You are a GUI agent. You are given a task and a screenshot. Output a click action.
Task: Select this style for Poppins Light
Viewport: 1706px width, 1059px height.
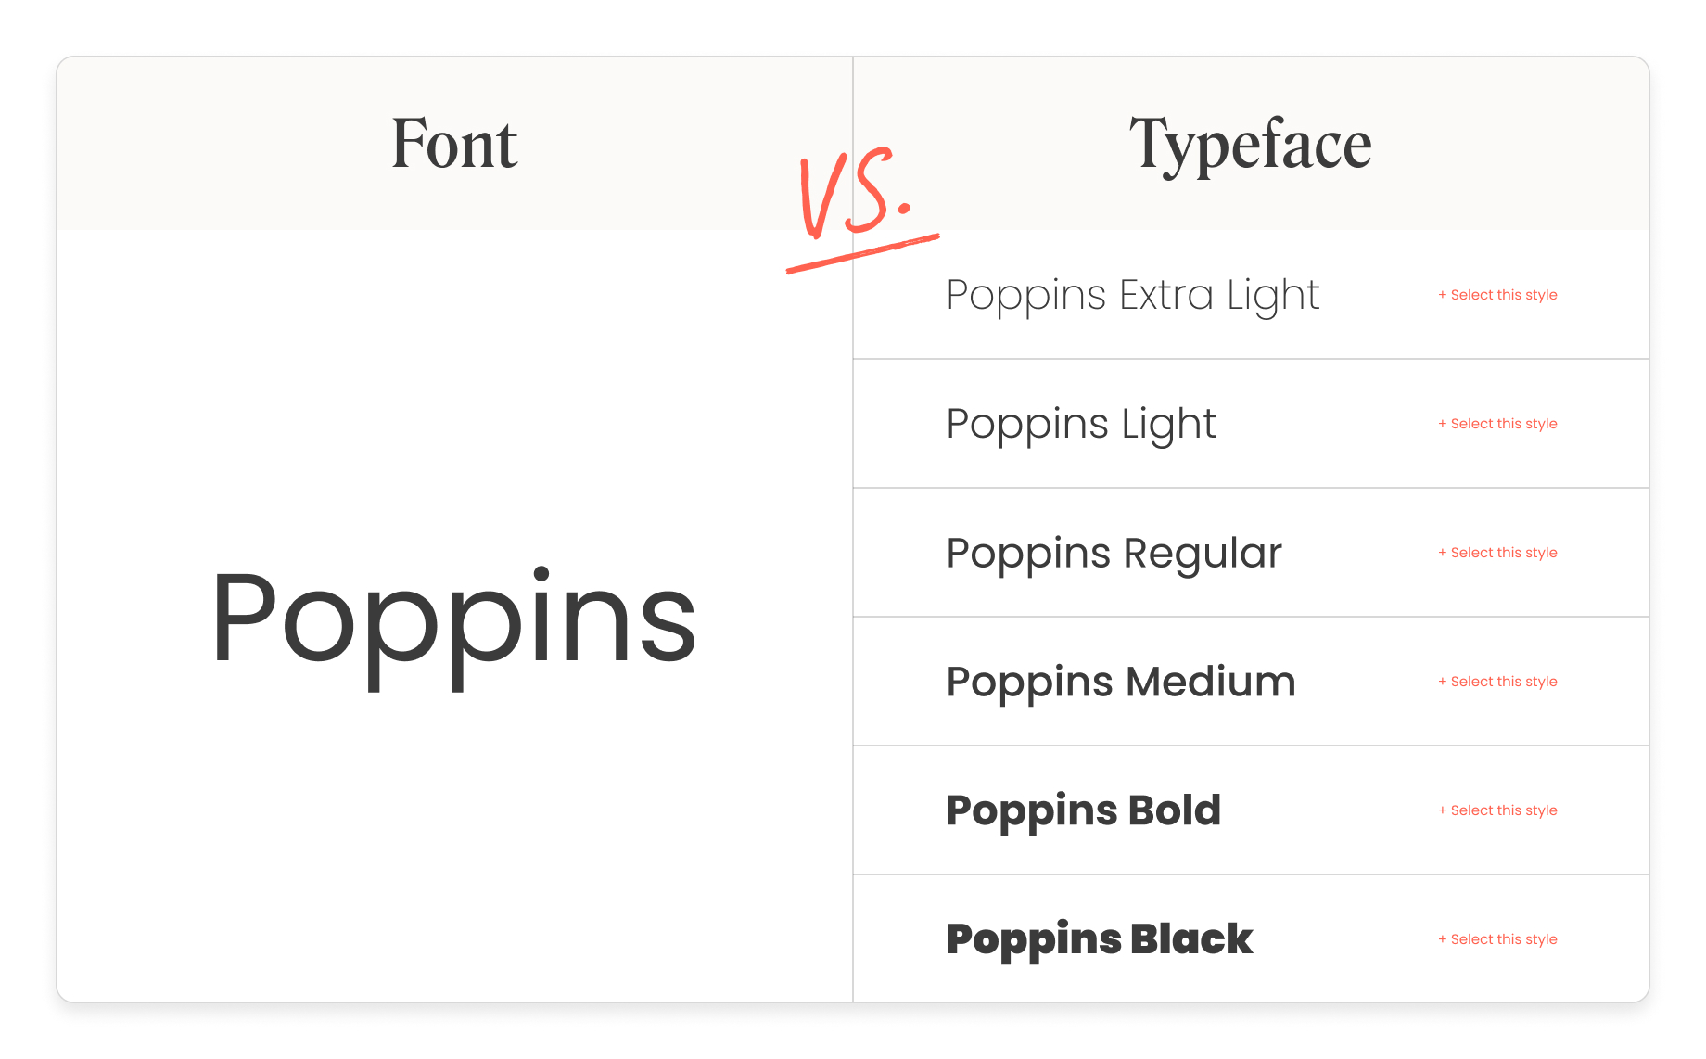(x=1503, y=424)
